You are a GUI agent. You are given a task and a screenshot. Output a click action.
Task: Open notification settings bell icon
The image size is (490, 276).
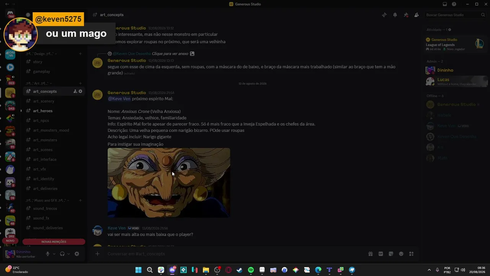tap(395, 15)
